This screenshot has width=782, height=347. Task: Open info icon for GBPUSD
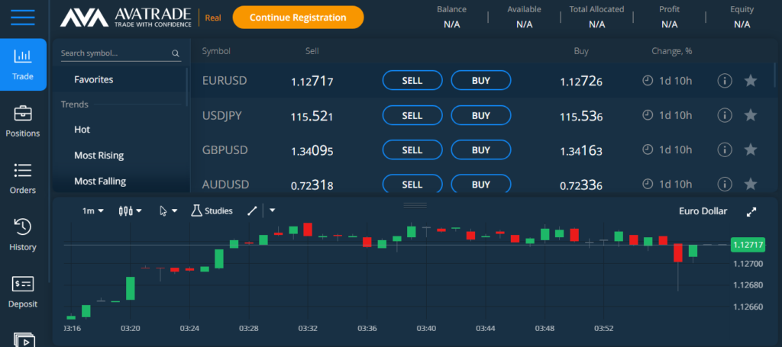(x=725, y=149)
